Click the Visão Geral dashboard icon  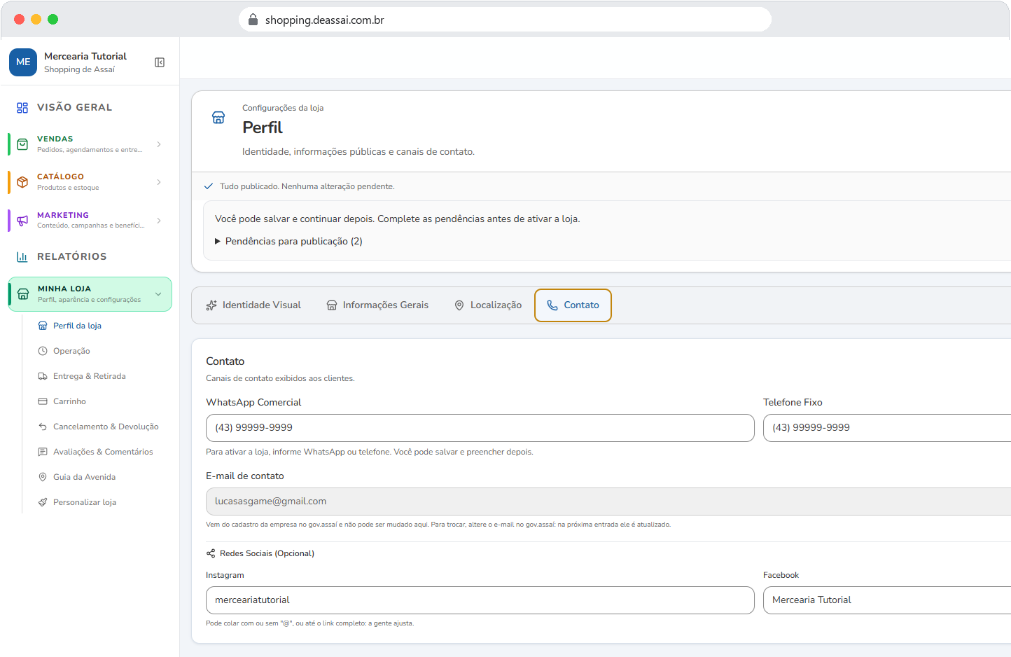point(22,108)
